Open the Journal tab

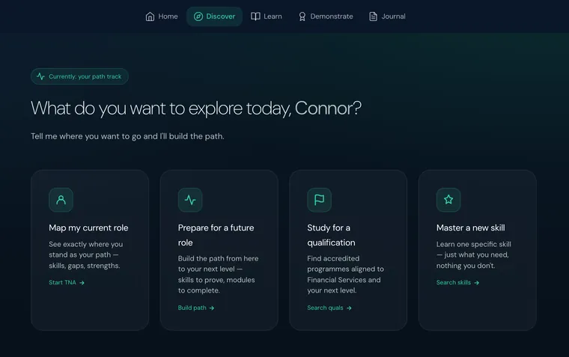tap(387, 16)
